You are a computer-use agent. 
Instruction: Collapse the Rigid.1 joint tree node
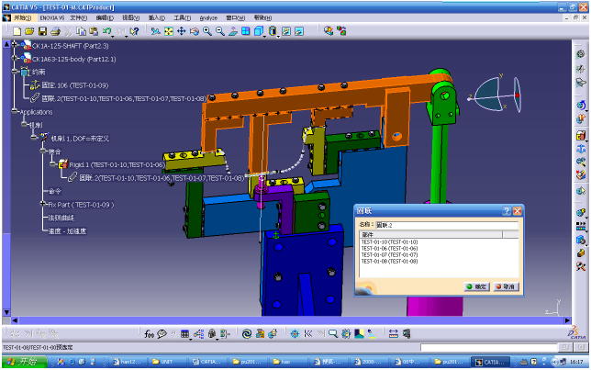[x=52, y=164]
